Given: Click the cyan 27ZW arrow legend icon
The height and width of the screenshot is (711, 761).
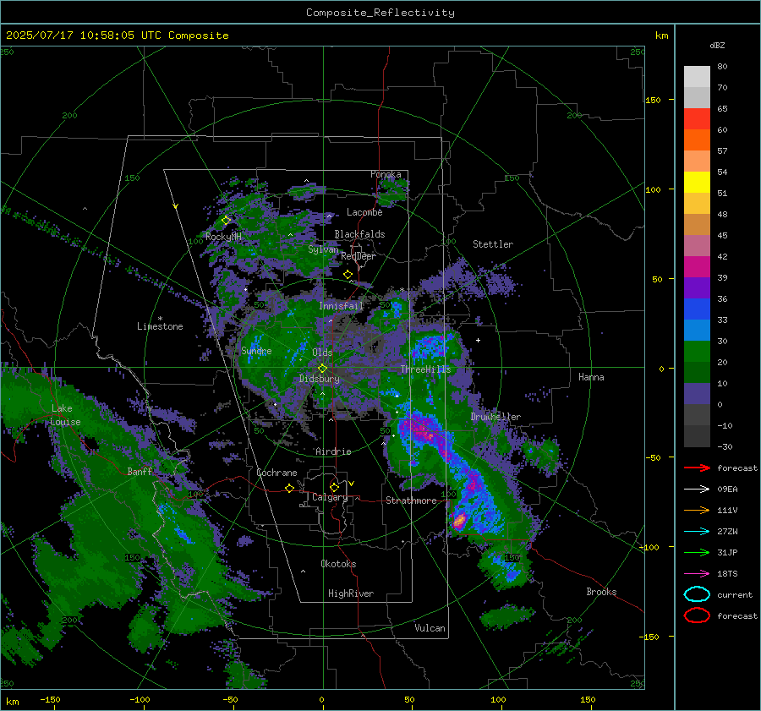Looking at the screenshot, I should (697, 532).
